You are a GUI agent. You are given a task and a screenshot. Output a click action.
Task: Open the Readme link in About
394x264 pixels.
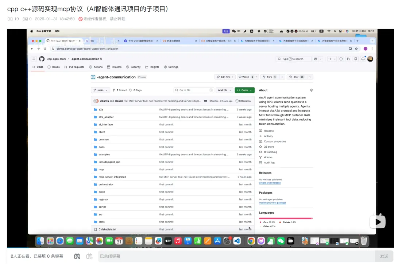click(x=266, y=131)
